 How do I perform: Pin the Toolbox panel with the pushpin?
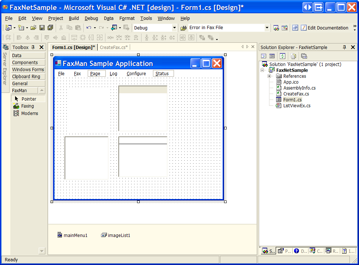click(33, 48)
